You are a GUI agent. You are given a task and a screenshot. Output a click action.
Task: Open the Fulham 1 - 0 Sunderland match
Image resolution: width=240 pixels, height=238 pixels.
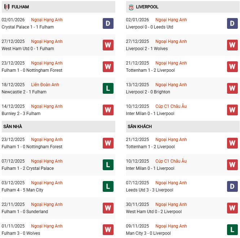[25, 212]
